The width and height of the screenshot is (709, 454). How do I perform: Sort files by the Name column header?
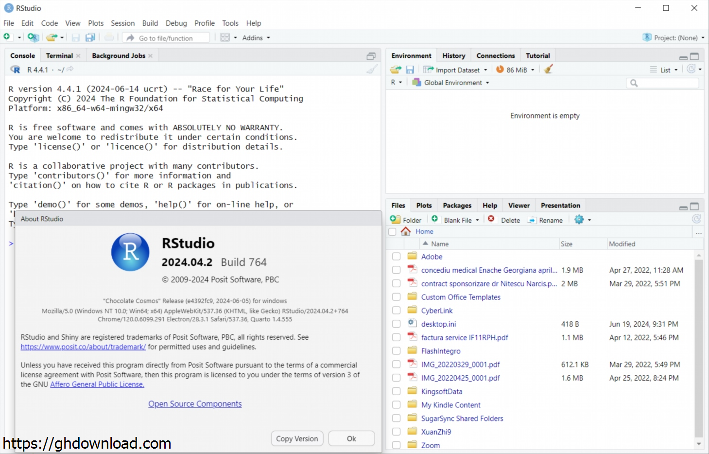[x=439, y=244]
